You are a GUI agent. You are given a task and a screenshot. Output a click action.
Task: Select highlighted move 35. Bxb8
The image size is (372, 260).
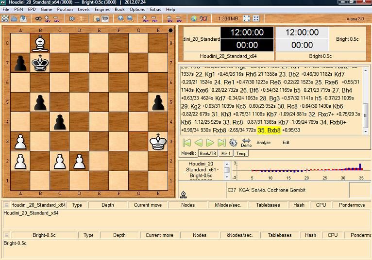coord(269,130)
